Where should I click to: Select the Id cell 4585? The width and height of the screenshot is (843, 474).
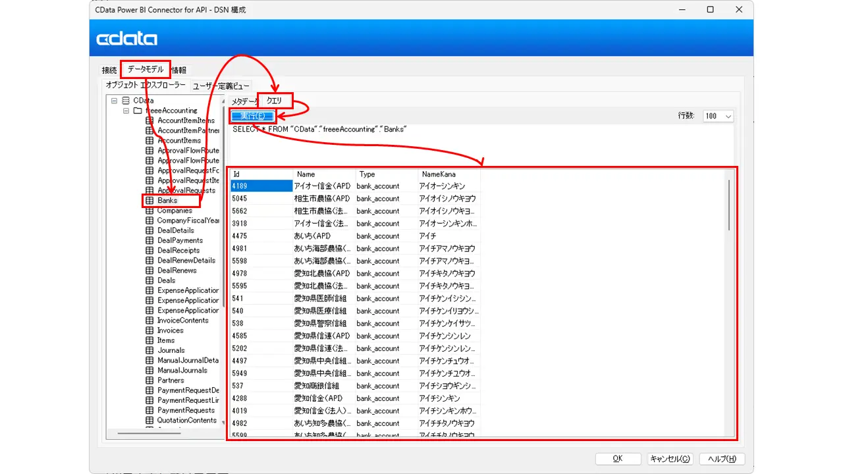(261, 336)
